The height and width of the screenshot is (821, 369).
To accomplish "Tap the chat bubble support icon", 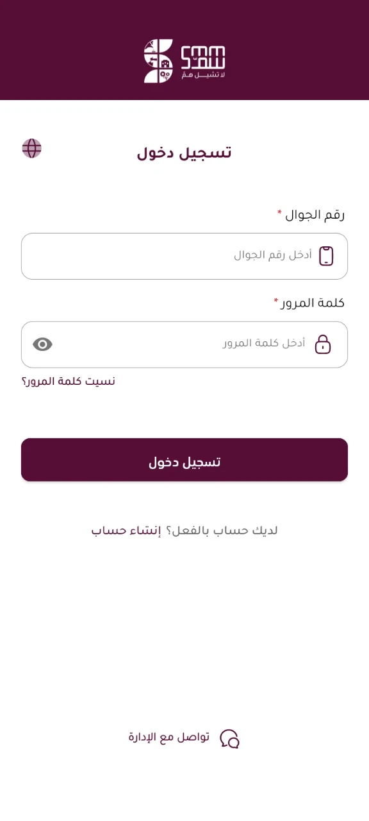I will point(229,738).
